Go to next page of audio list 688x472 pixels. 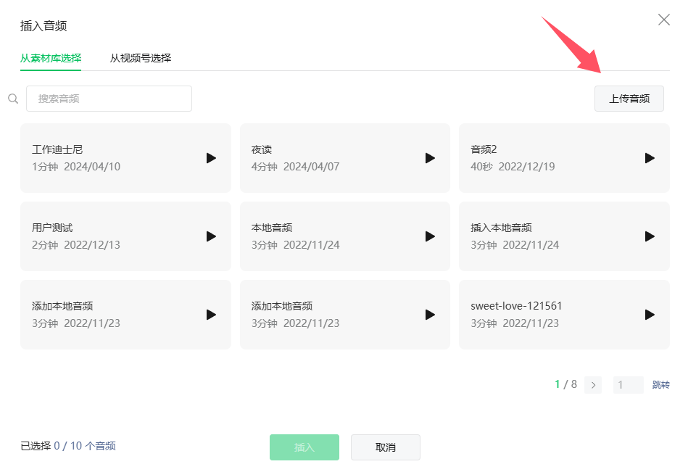click(593, 385)
